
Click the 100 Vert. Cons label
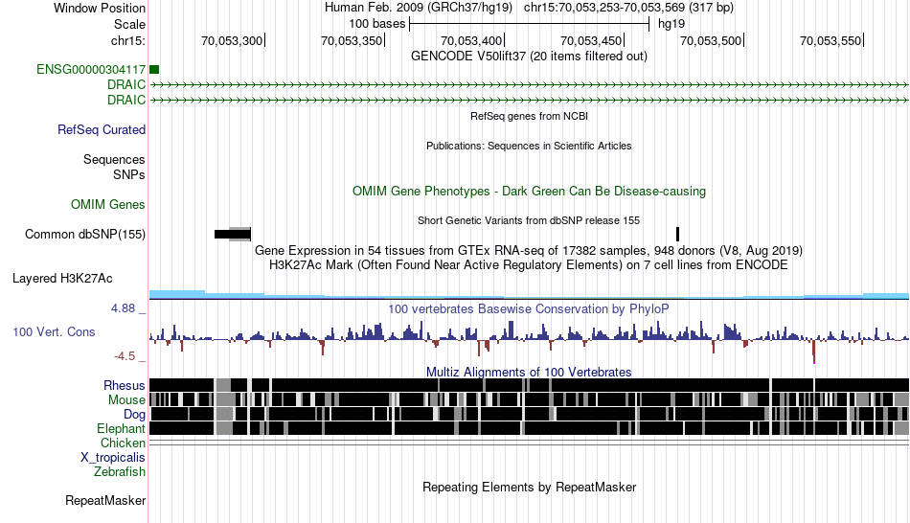pos(54,332)
